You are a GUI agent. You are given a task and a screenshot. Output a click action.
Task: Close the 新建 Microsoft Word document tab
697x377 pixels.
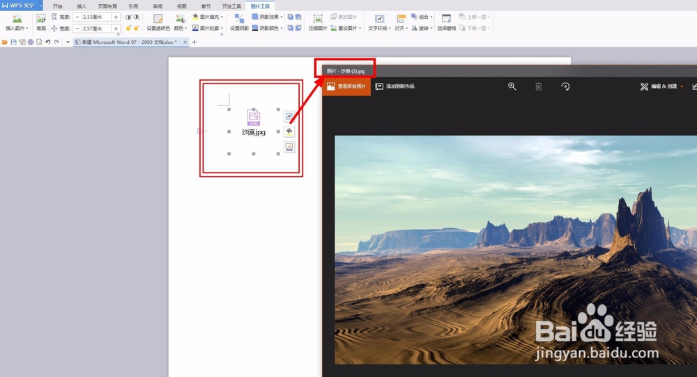[185, 42]
